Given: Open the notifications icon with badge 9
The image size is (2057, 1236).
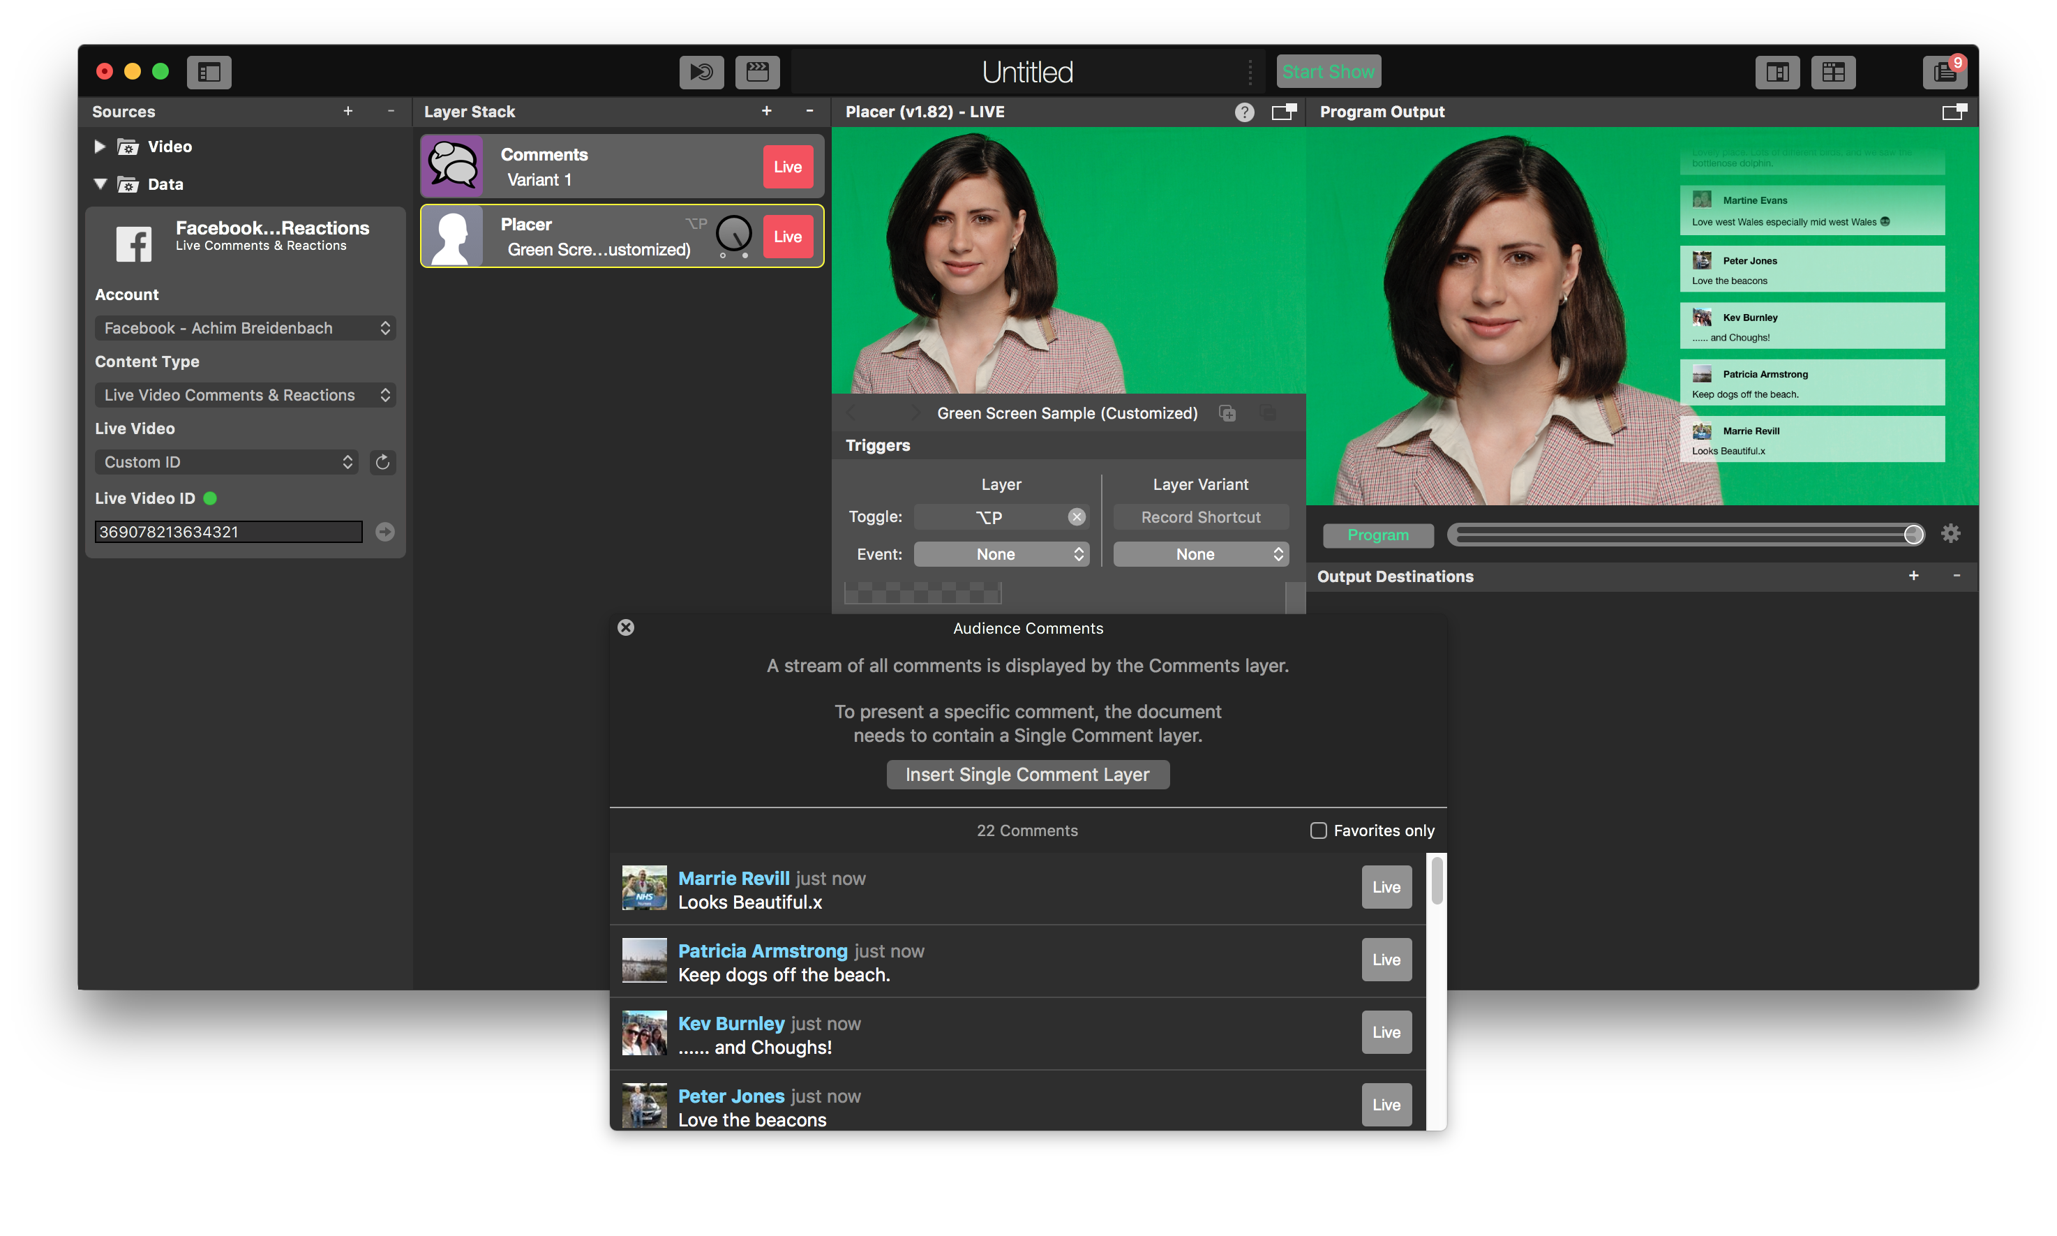Looking at the screenshot, I should [1944, 73].
